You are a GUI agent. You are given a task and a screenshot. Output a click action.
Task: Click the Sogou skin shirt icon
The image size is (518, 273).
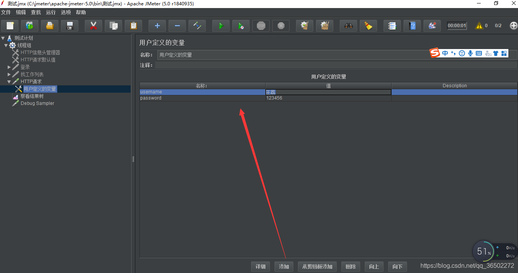[496, 53]
